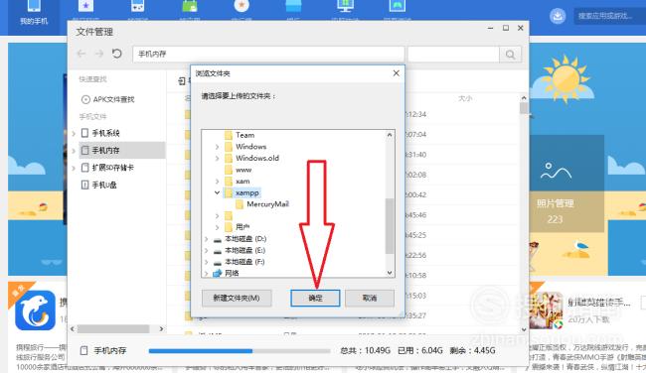Click the www folder icon
The width and height of the screenshot is (646, 373).
point(229,170)
